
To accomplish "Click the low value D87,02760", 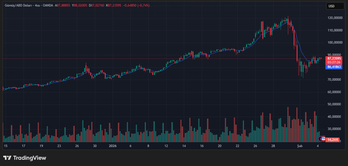I will (96, 5).
